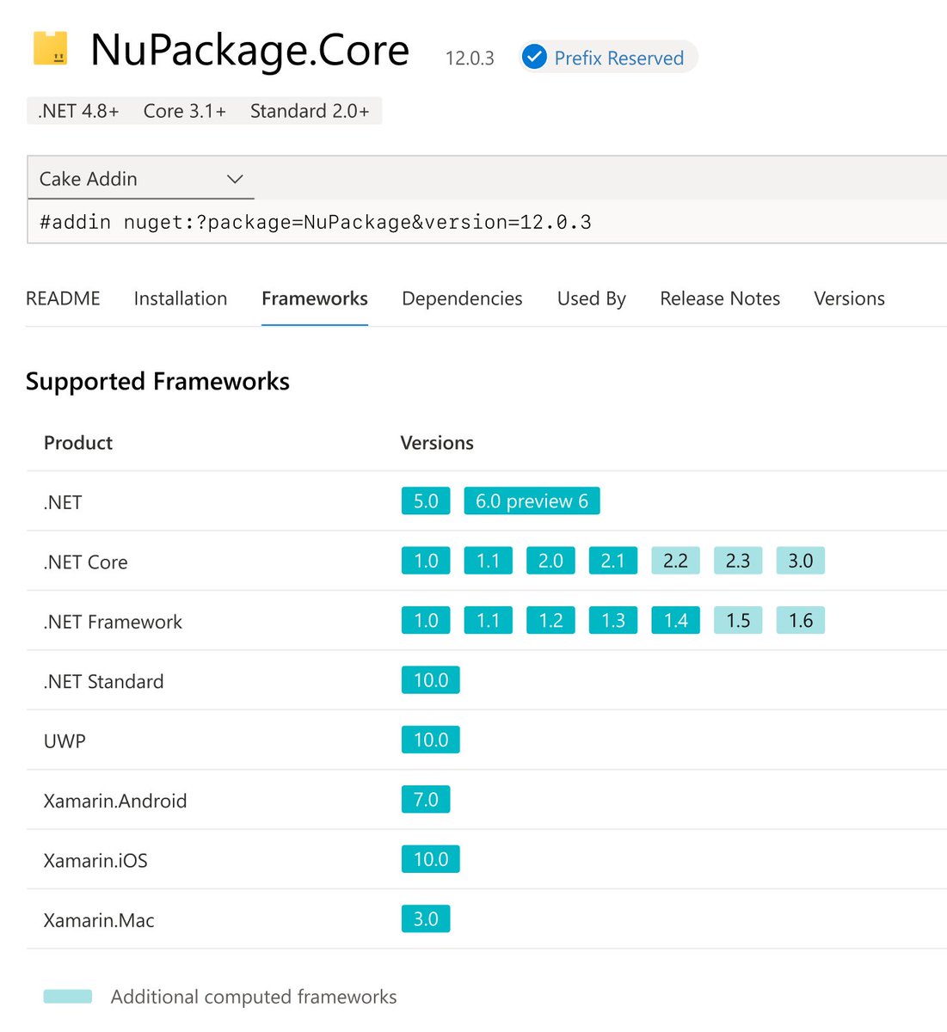Viewport: 947px width, 1032px height.
Task: Click the #addin nuget command text box
Action: (x=487, y=222)
